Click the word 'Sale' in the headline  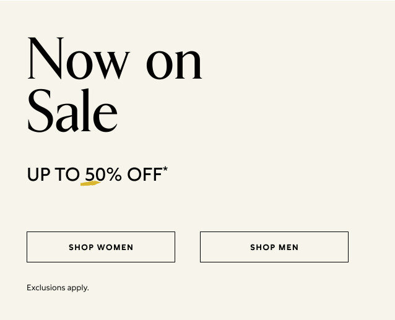[x=72, y=111]
